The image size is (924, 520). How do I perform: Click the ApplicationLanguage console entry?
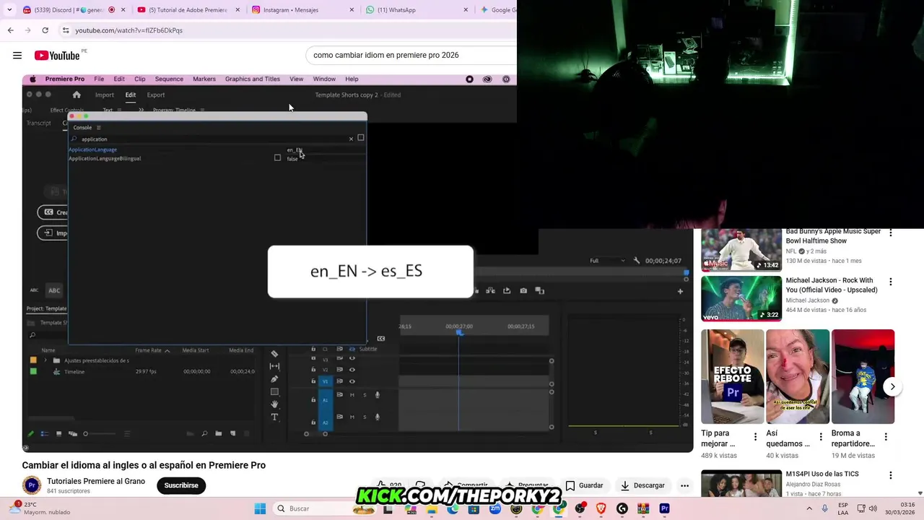click(x=92, y=149)
